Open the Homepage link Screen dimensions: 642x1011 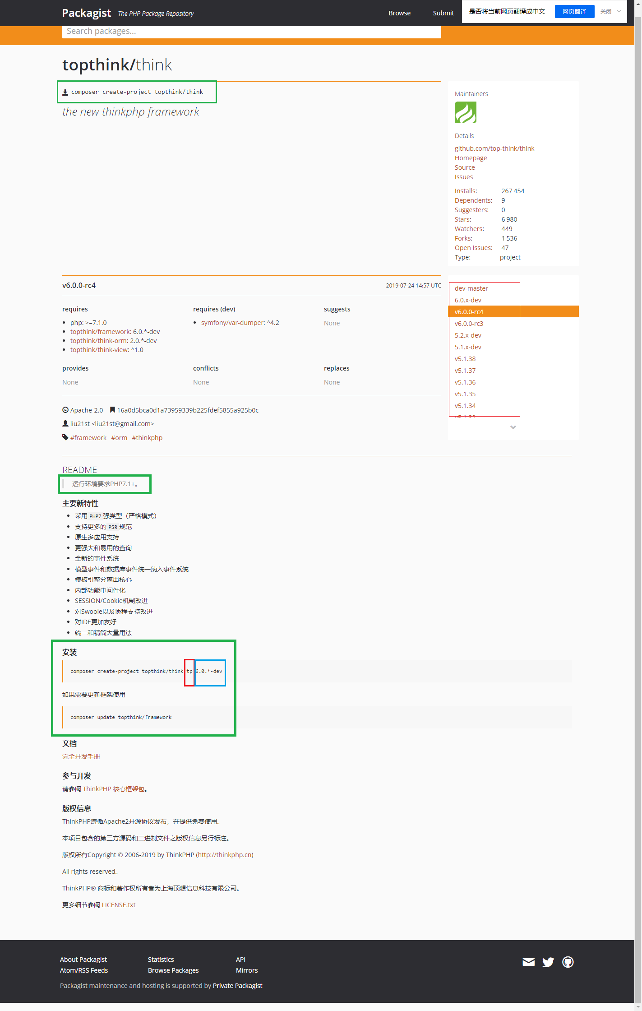pyautogui.click(x=471, y=158)
